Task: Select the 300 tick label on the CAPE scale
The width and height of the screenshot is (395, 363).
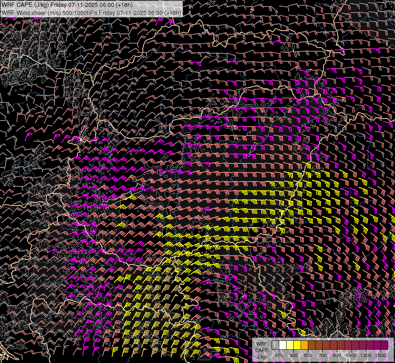Action: 294,355
